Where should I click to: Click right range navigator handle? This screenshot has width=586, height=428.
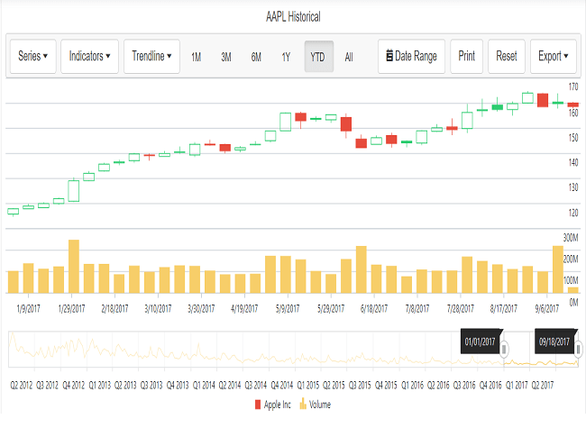point(578,349)
